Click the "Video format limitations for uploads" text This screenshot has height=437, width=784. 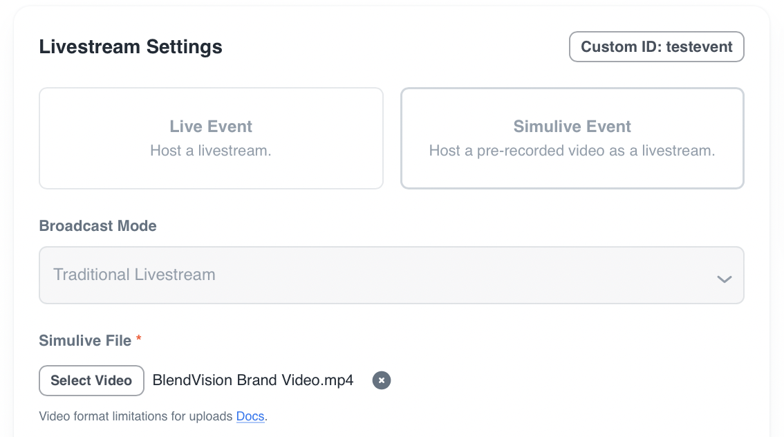pos(136,416)
